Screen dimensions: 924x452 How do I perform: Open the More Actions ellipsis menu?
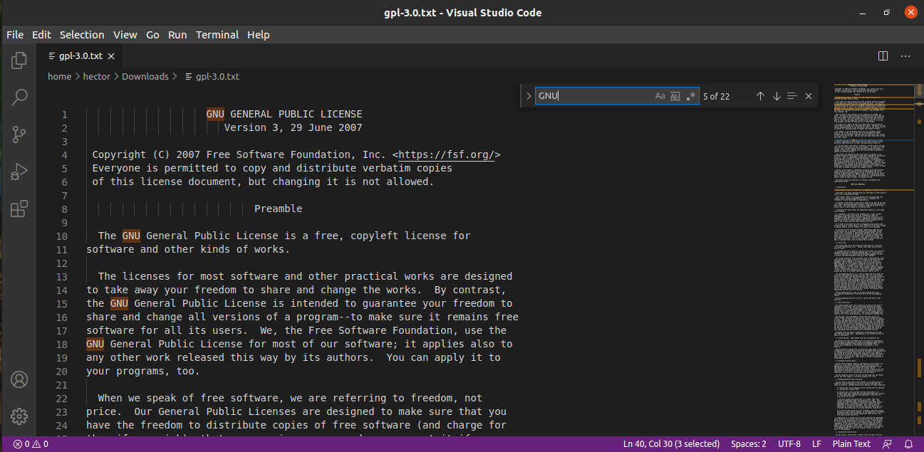(905, 56)
